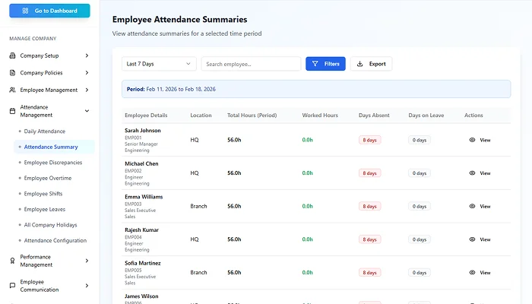Click the Company Setup building icon
Image resolution: width=532 pixels, height=304 pixels.
point(12,55)
